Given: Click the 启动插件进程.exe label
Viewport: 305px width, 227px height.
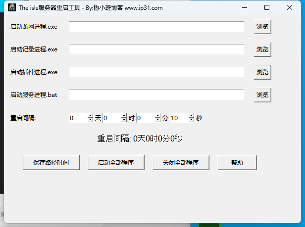Looking at the screenshot, I should (x=34, y=72).
